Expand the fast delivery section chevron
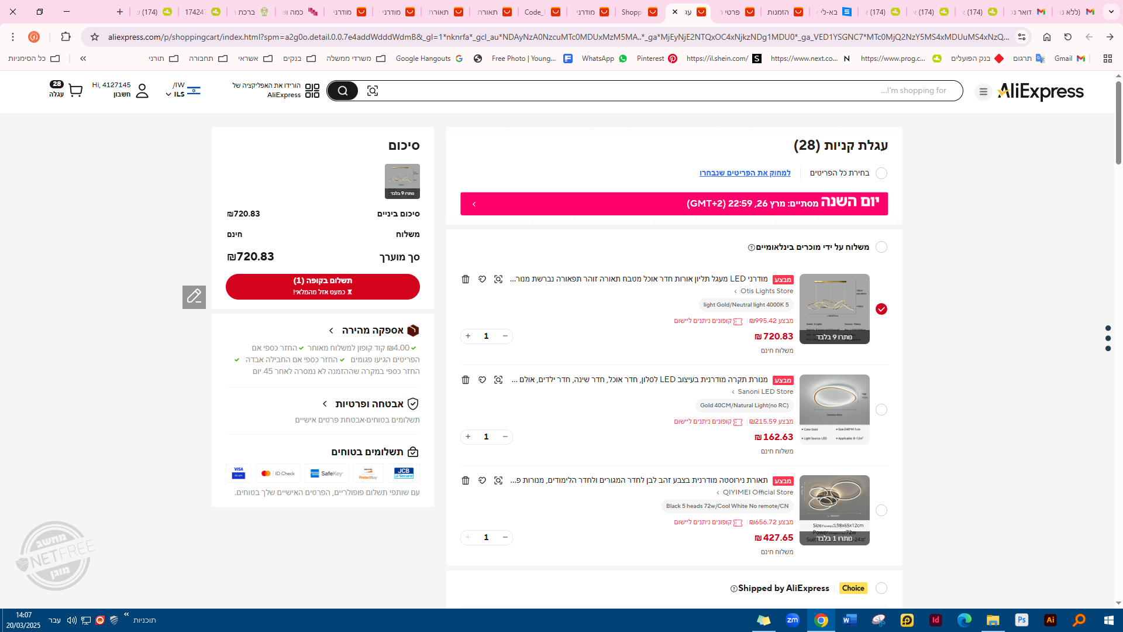This screenshot has height=632, width=1123. (x=331, y=331)
